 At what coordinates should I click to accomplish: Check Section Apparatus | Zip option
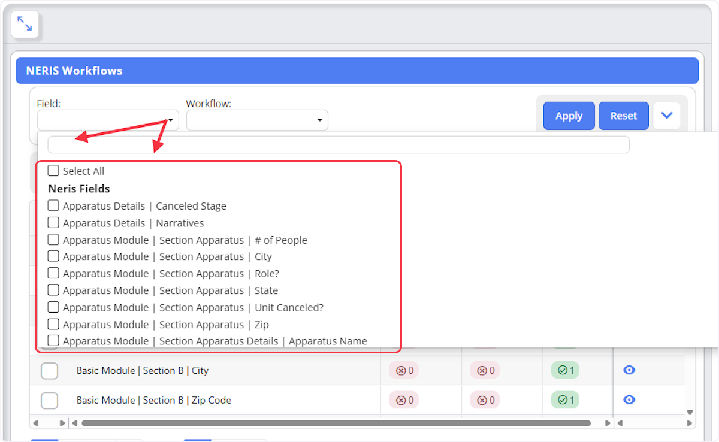[x=53, y=324]
